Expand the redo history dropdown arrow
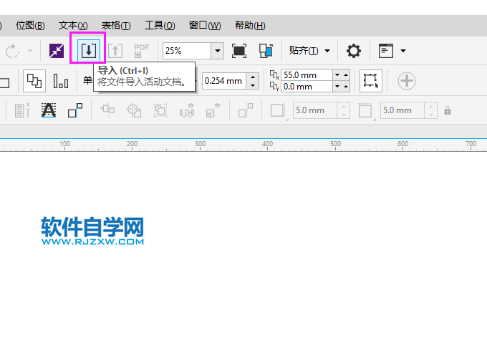Screen dimensions: 487x361 click(x=30, y=51)
